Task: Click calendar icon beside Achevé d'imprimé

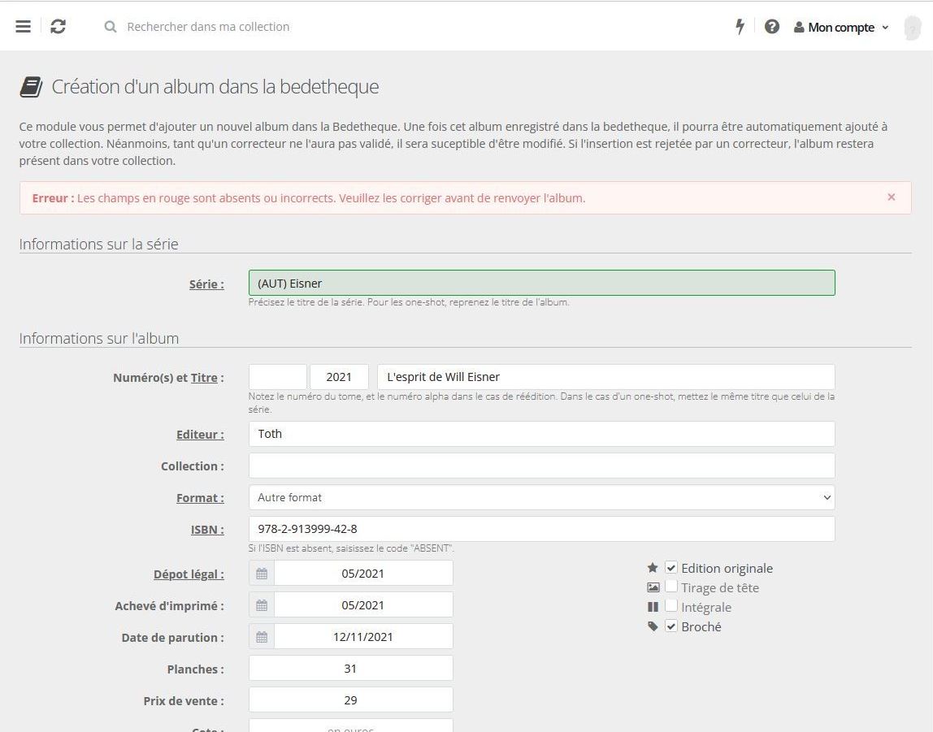Action: [262, 605]
